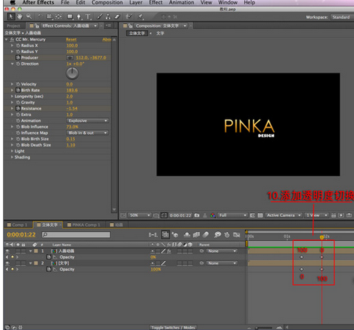Take a snapshot with the camera icon
The width and height of the screenshot is (354, 330).
(x=197, y=216)
